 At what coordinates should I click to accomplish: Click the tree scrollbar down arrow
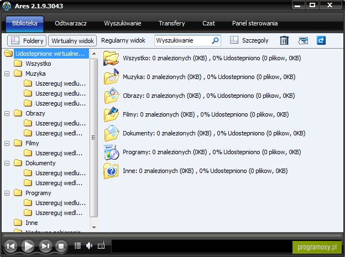tap(94, 227)
